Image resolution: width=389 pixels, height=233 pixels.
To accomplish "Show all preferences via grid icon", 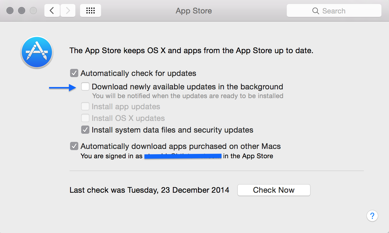I will [x=91, y=11].
